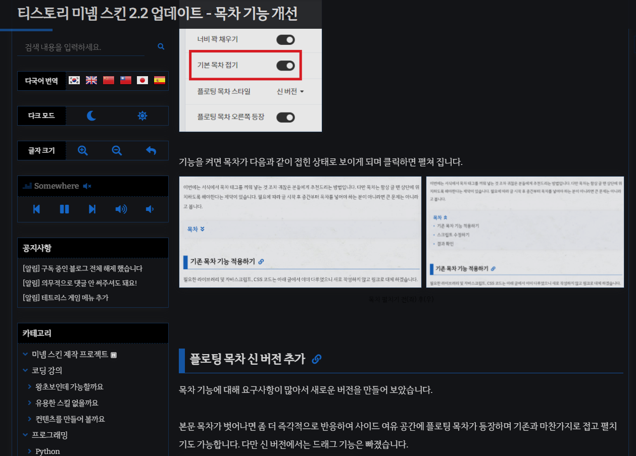Open the 코딩 강의 category
This screenshot has height=456, width=636.
(47, 371)
